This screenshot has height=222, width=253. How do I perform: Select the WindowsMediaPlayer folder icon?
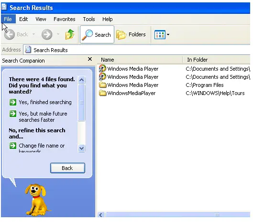[x=103, y=93]
